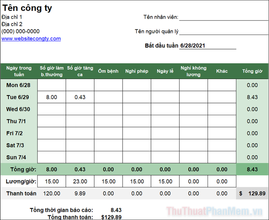
Task: Select the Tổng thanh toán label
Action: [x=70, y=217]
